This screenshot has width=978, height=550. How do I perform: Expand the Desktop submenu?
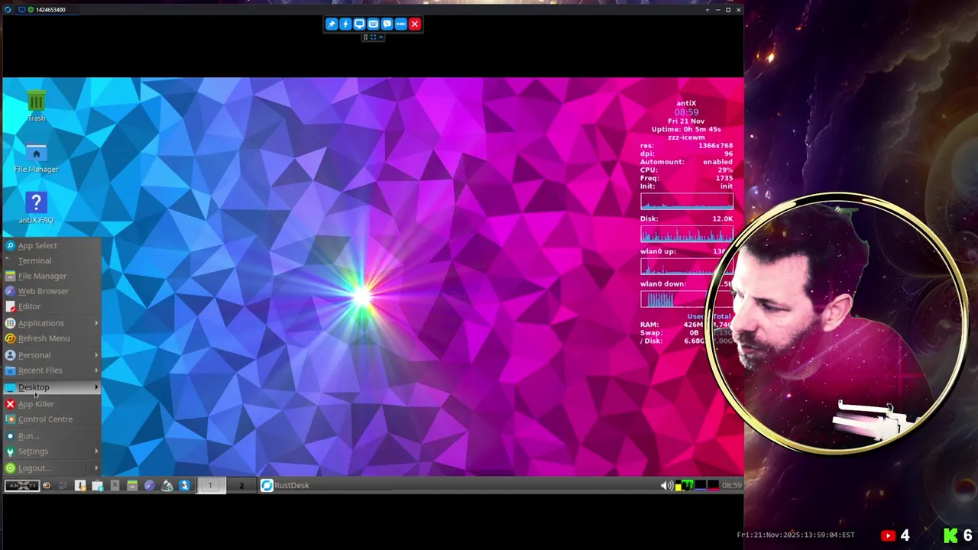click(x=51, y=387)
